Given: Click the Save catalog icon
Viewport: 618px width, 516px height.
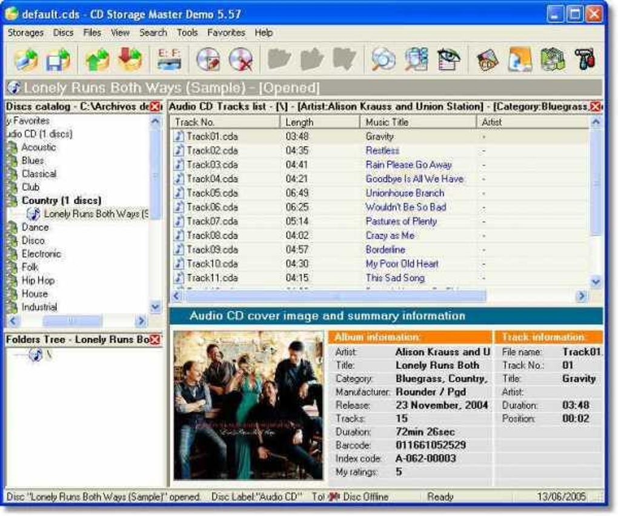Looking at the screenshot, I should pos(58,58).
